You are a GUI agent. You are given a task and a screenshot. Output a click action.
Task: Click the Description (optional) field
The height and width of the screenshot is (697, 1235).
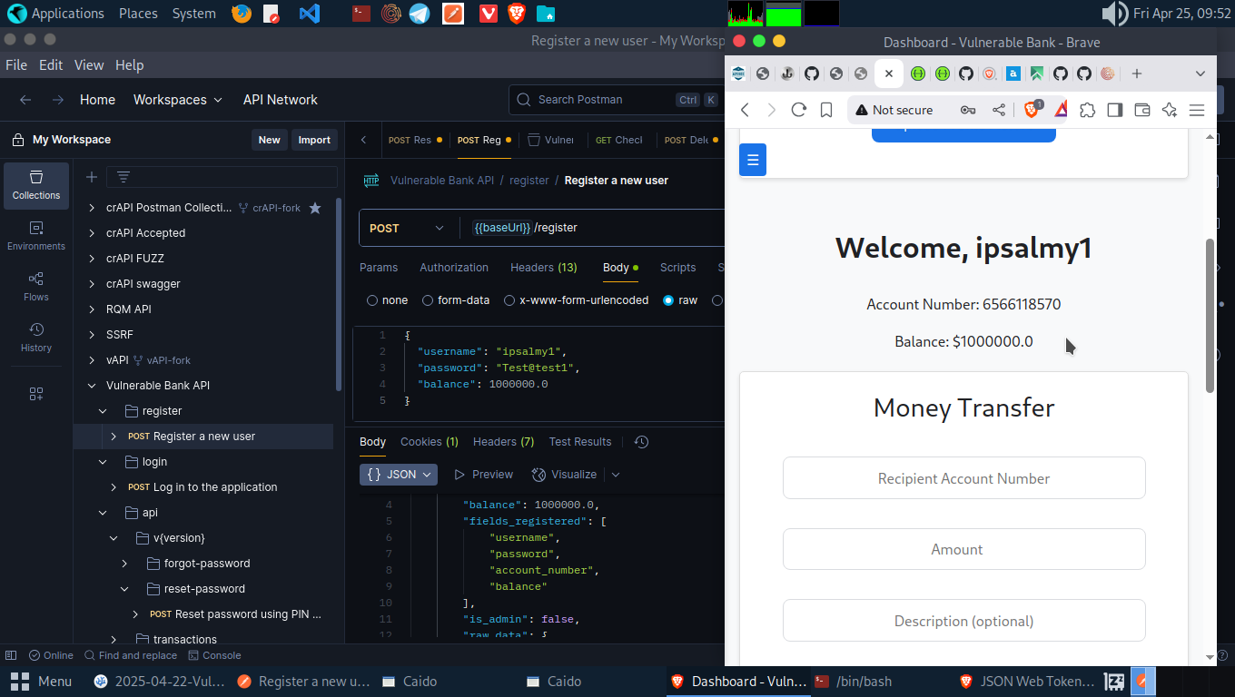click(963, 621)
